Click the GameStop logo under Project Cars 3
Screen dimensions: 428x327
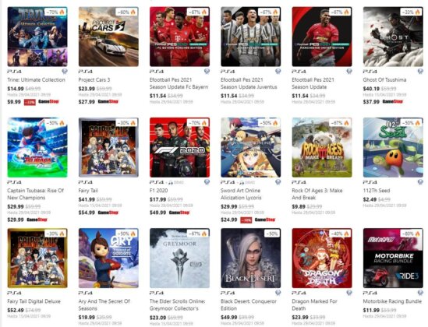tap(108, 102)
